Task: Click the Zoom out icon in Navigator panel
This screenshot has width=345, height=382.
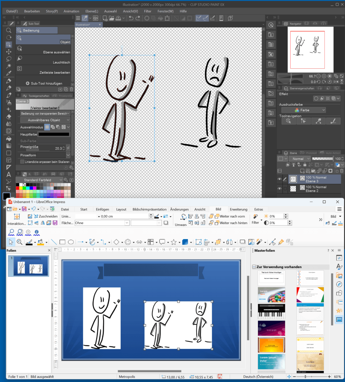Action: [318, 76]
